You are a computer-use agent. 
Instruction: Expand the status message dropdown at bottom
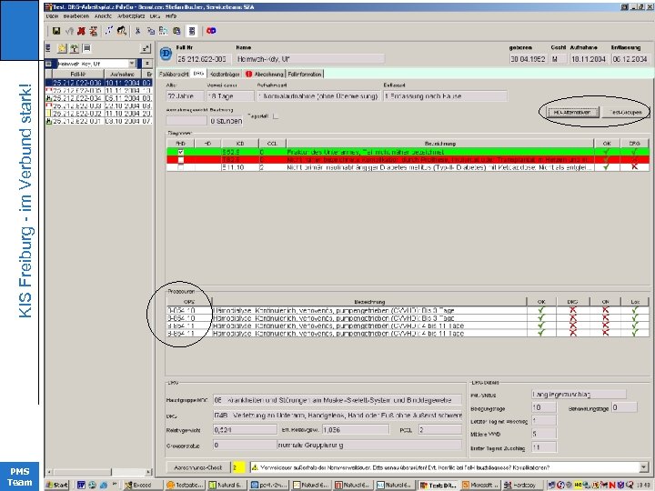[x=644, y=467]
